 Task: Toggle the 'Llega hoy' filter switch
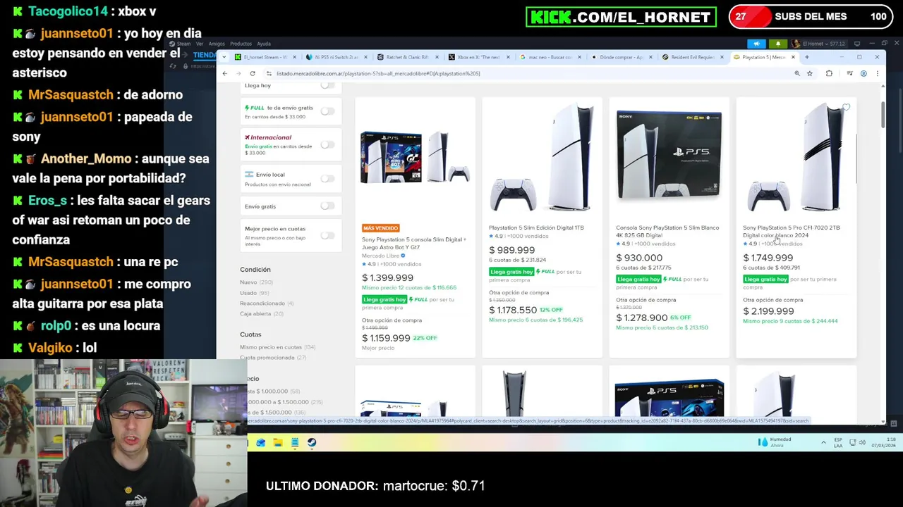[x=327, y=86]
